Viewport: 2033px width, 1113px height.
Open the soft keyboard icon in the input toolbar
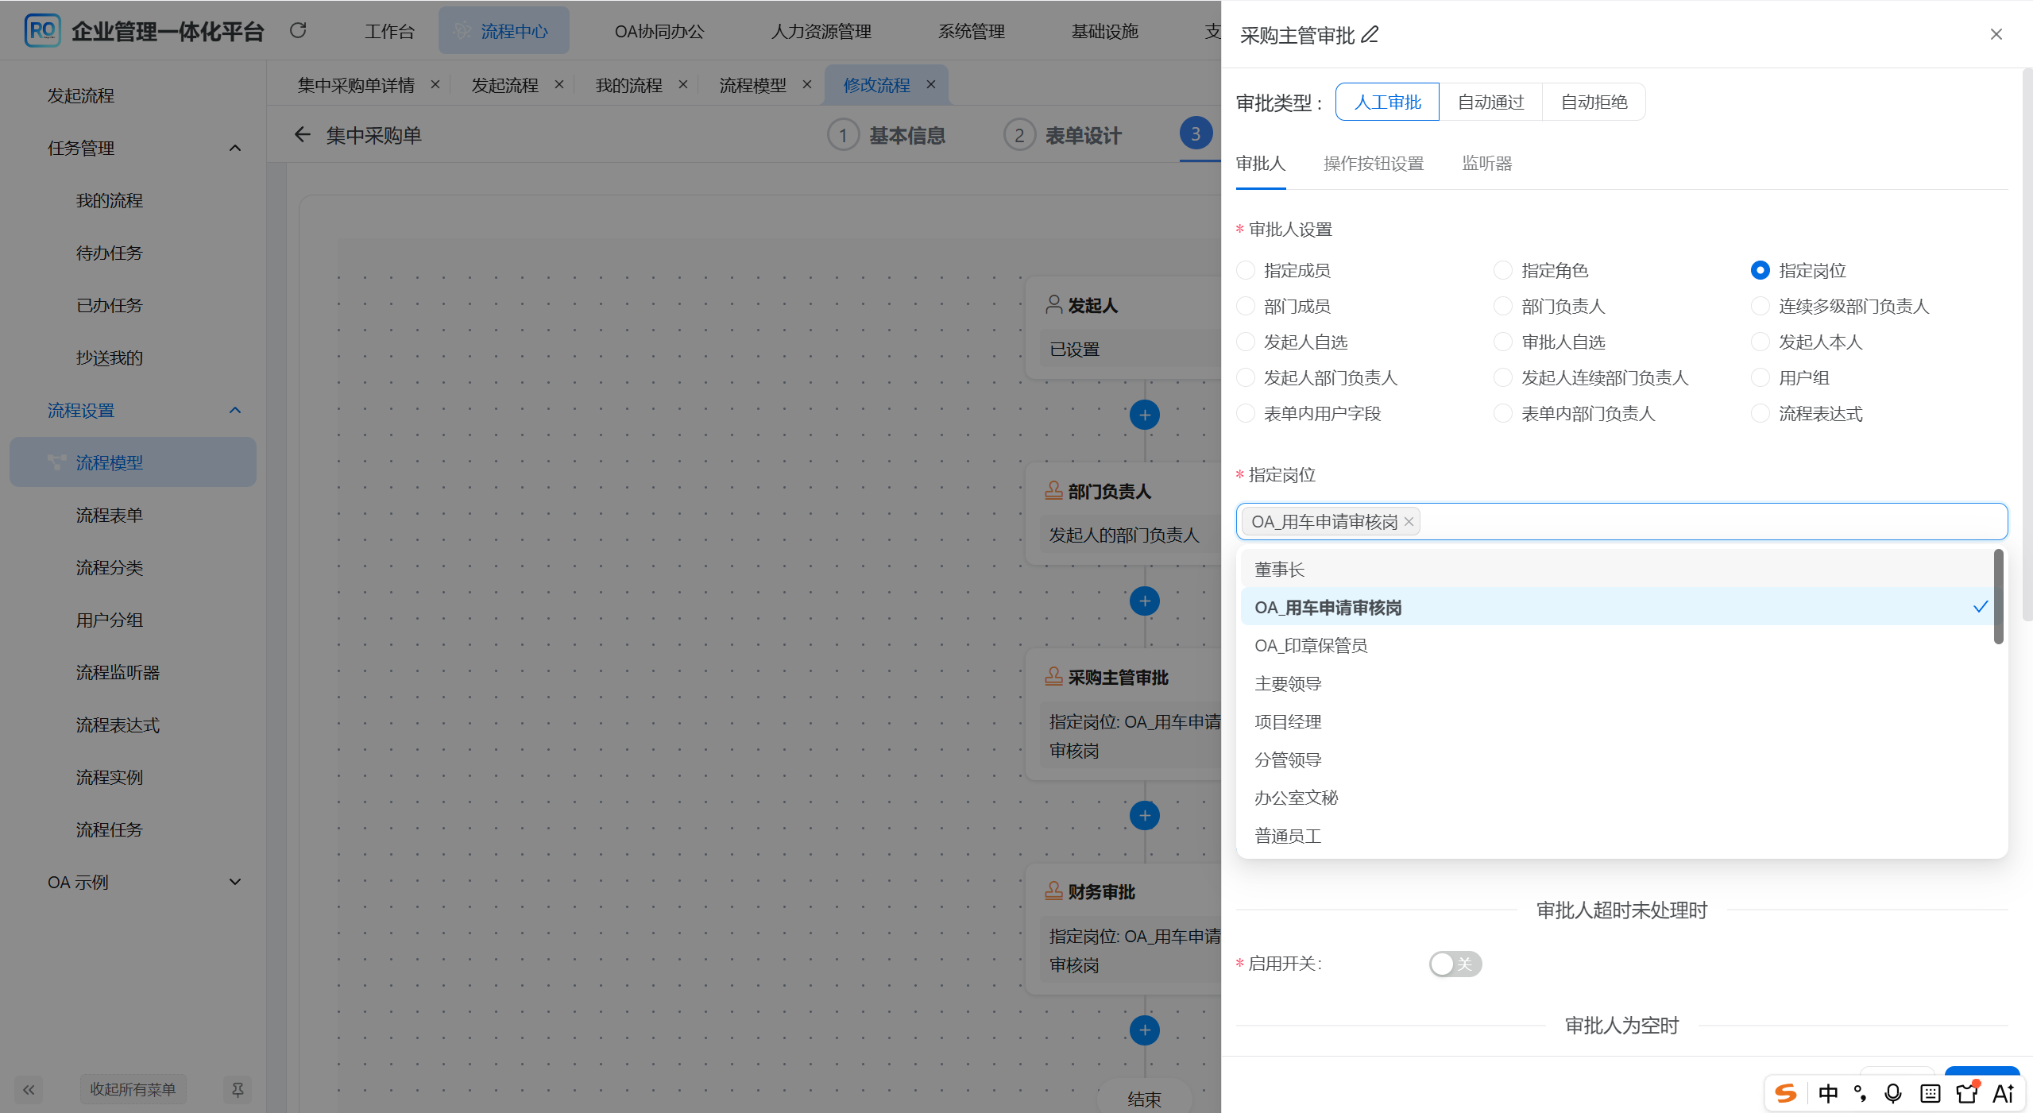pyautogui.click(x=1929, y=1092)
